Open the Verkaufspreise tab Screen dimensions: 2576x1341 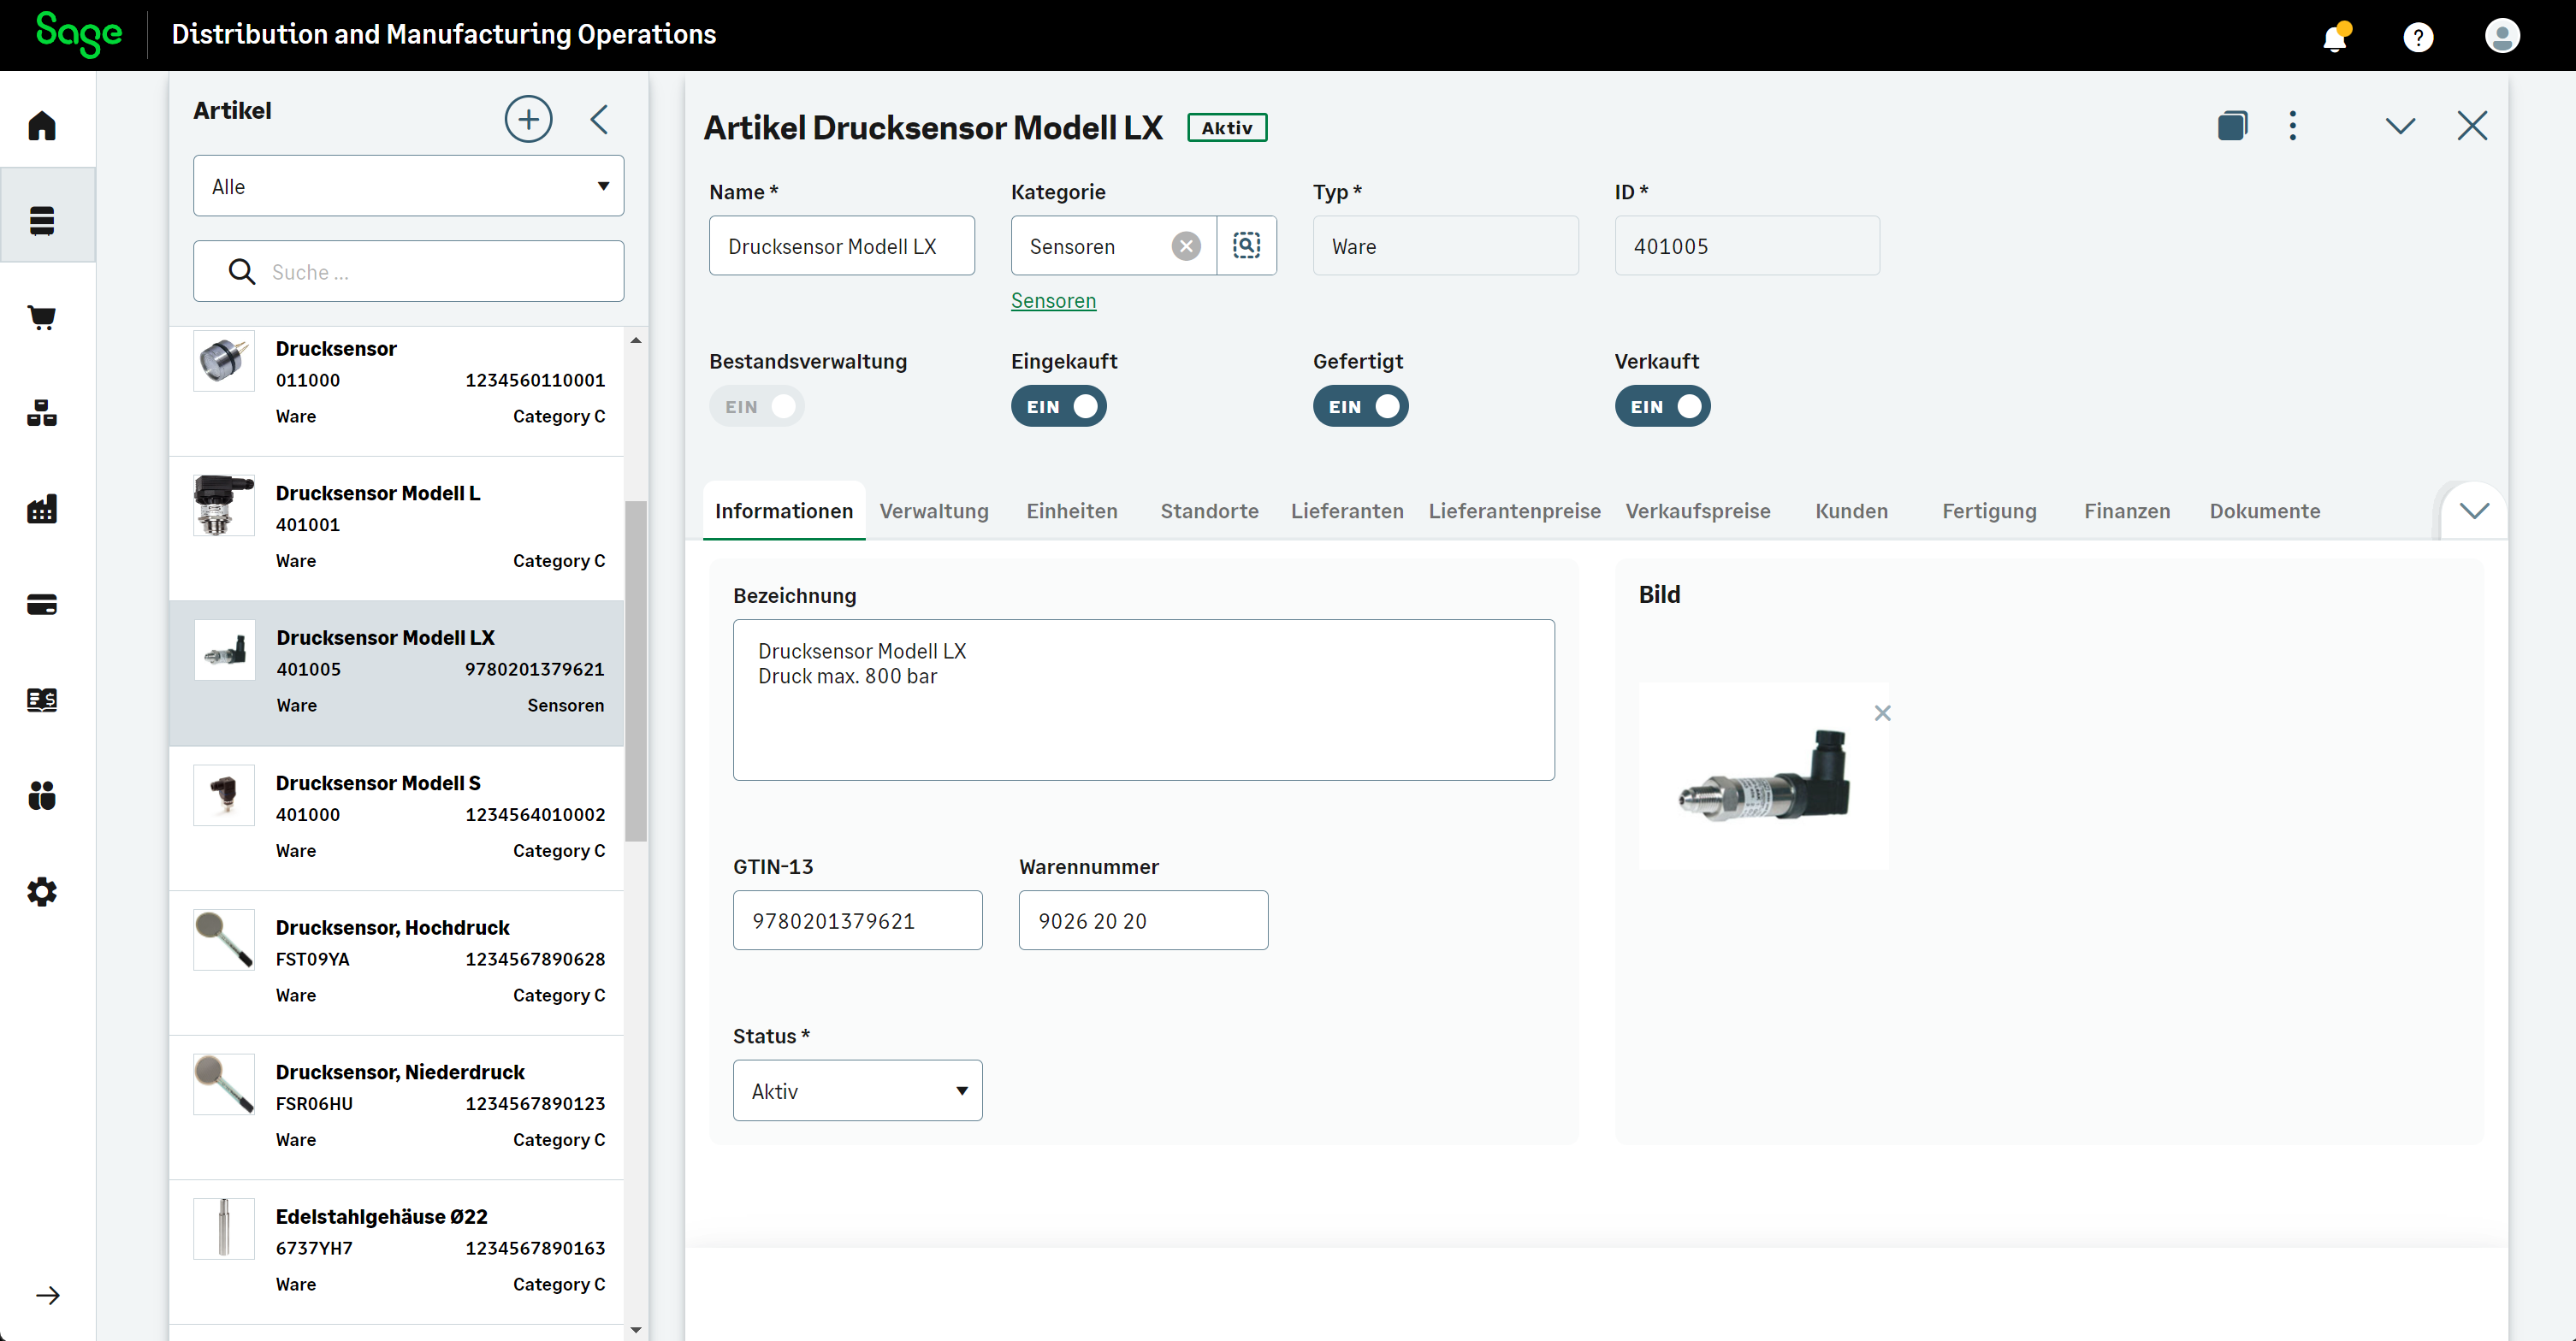[1698, 511]
